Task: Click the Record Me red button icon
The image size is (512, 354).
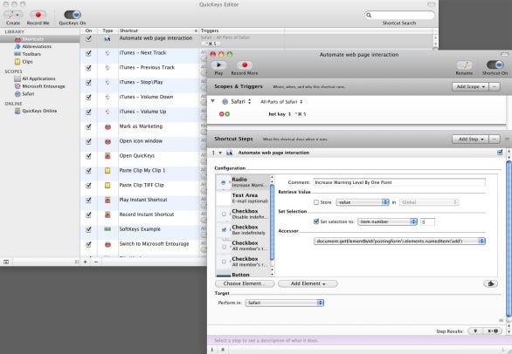Action: point(38,15)
